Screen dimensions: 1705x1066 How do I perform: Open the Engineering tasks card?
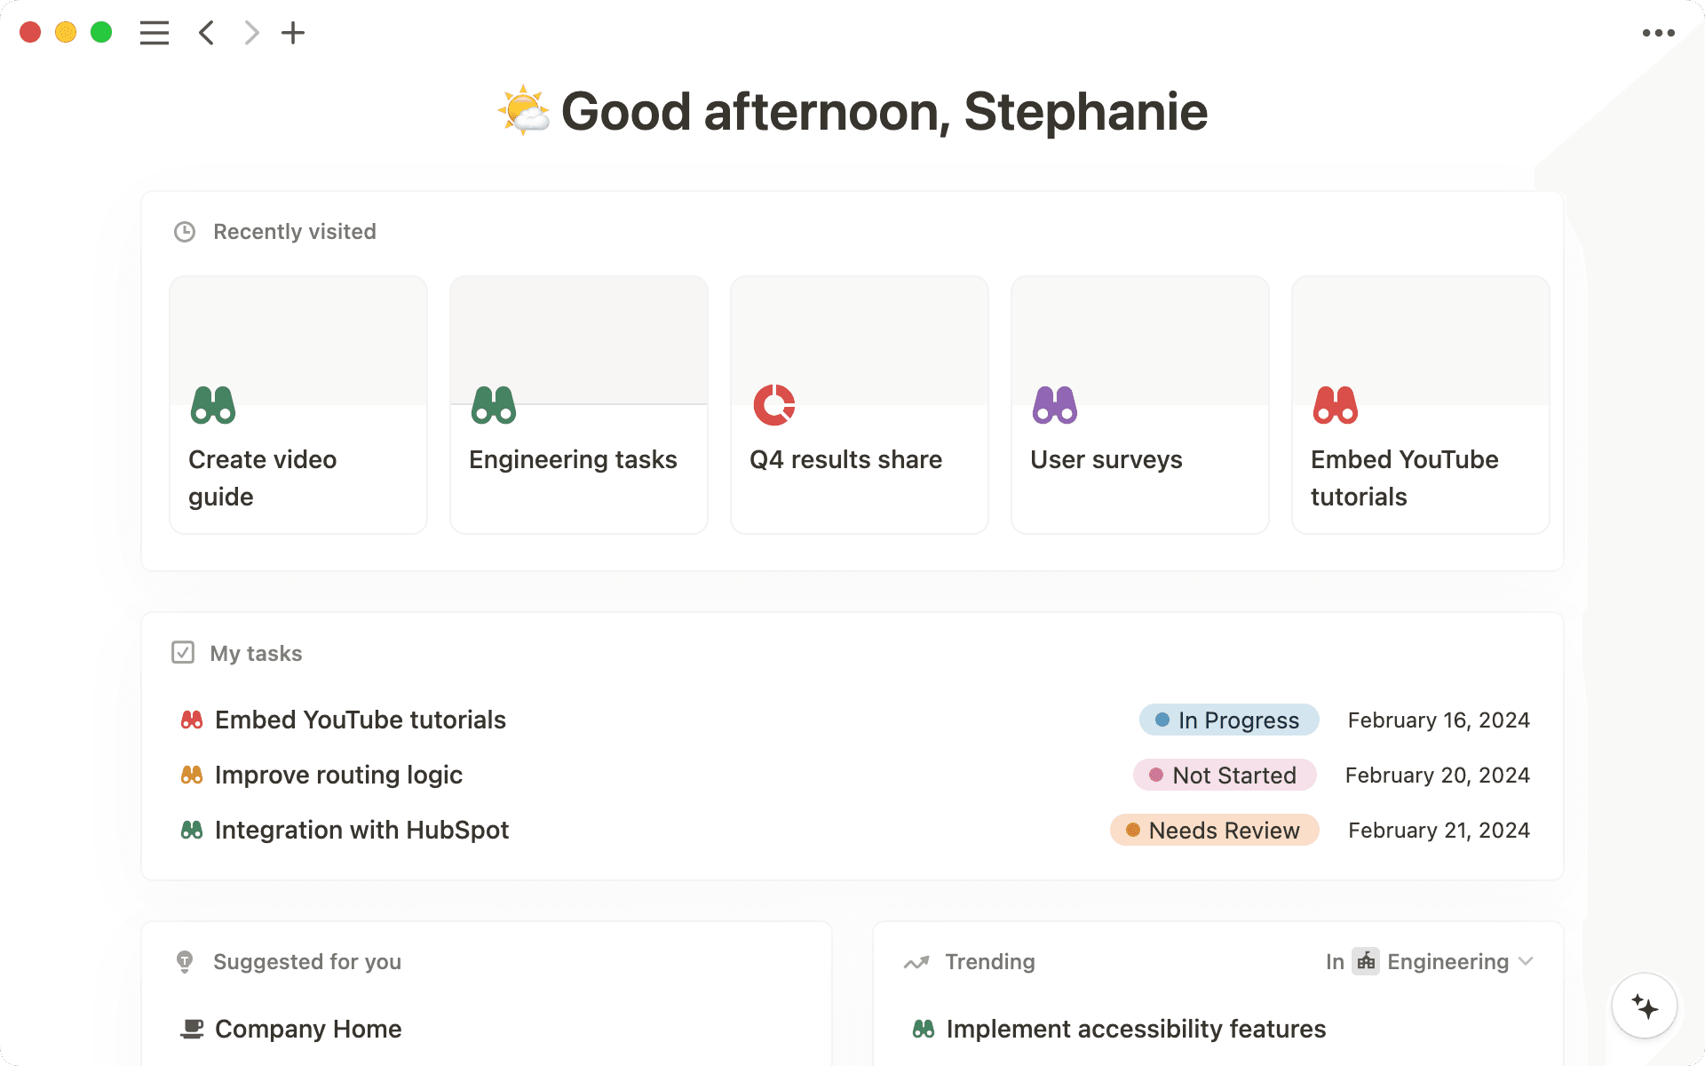[x=579, y=405]
